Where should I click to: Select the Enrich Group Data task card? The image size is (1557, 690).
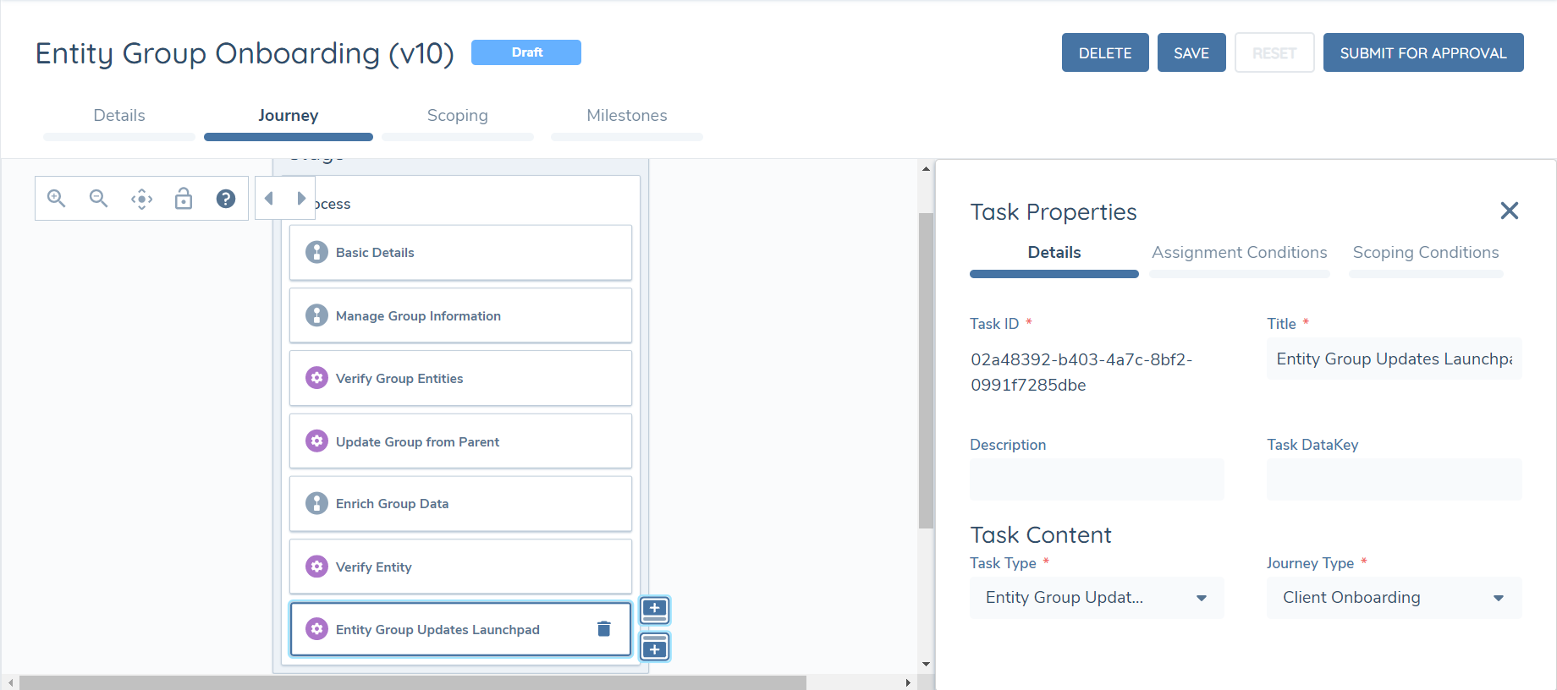460,503
